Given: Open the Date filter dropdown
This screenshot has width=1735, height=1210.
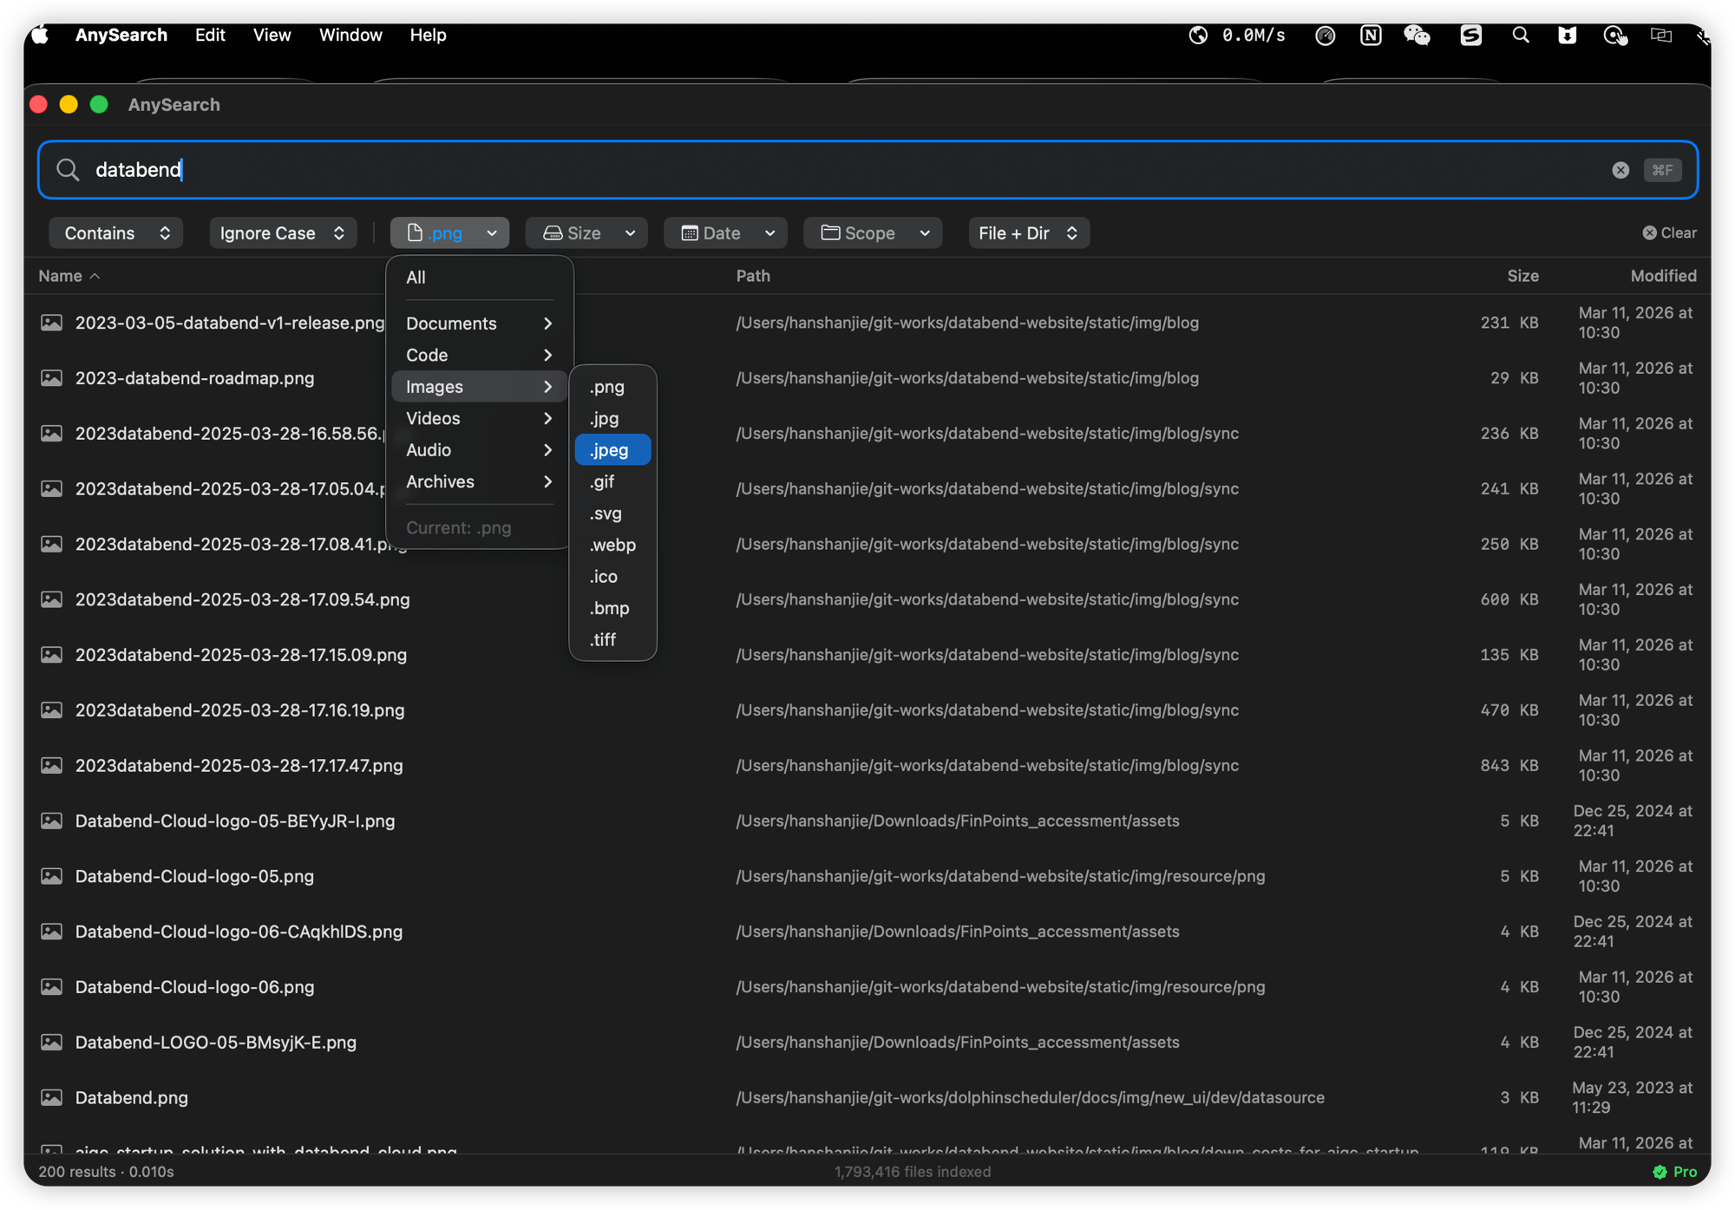Looking at the screenshot, I should (x=725, y=233).
